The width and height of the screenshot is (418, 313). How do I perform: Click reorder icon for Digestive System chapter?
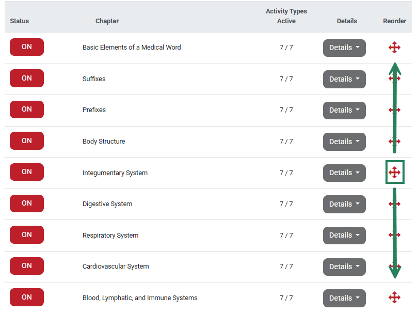coord(394,204)
